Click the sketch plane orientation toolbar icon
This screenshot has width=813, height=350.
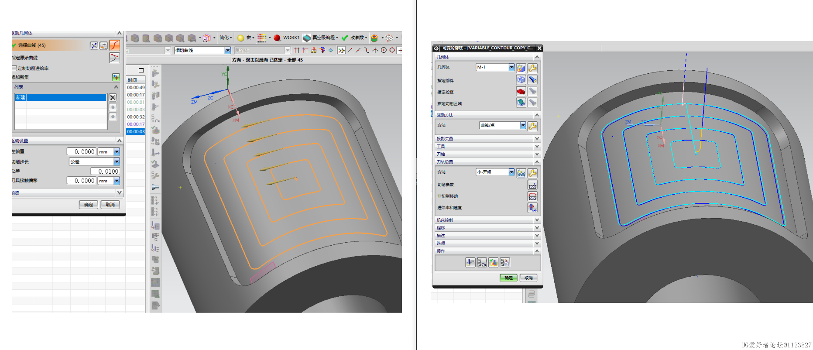pyautogui.click(x=389, y=38)
